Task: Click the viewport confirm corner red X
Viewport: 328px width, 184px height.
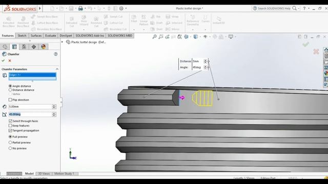Action: pyautogui.click(x=316, y=51)
